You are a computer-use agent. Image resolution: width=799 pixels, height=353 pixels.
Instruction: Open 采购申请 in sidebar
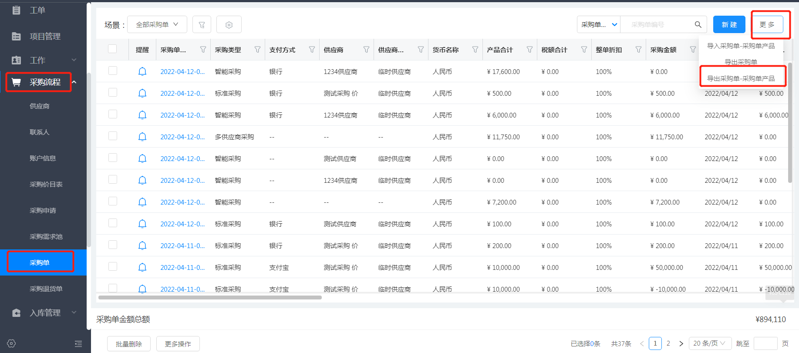(43, 211)
